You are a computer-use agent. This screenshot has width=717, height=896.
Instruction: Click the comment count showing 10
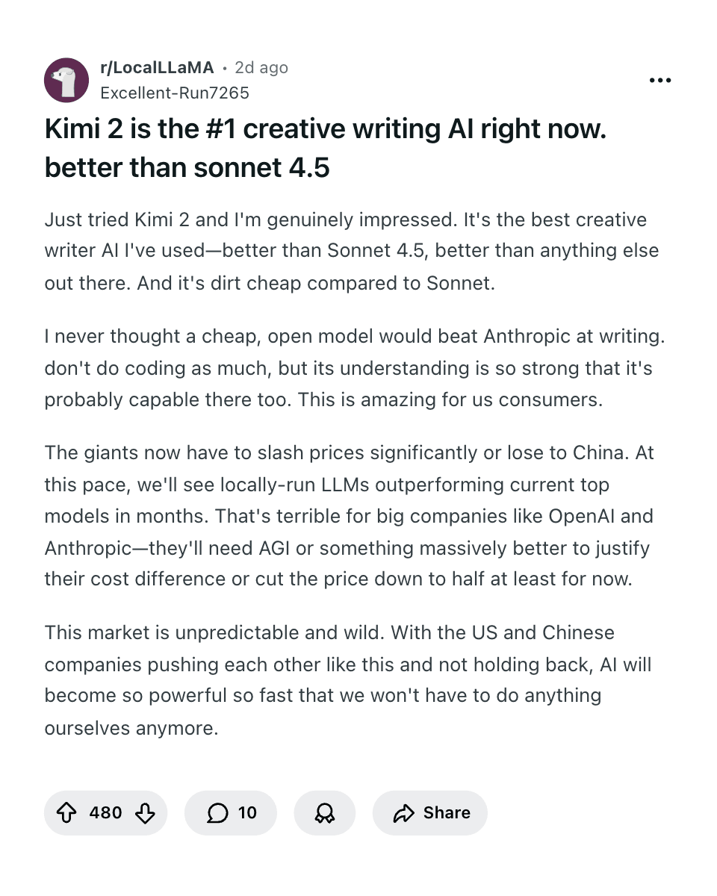point(247,812)
